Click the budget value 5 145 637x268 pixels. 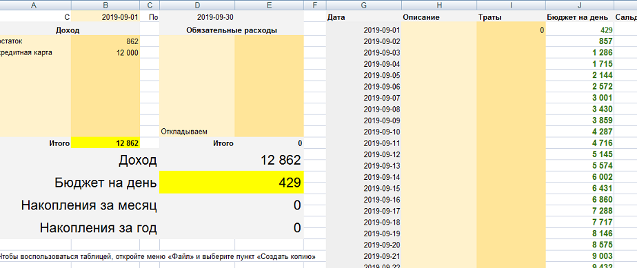click(580, 155)
